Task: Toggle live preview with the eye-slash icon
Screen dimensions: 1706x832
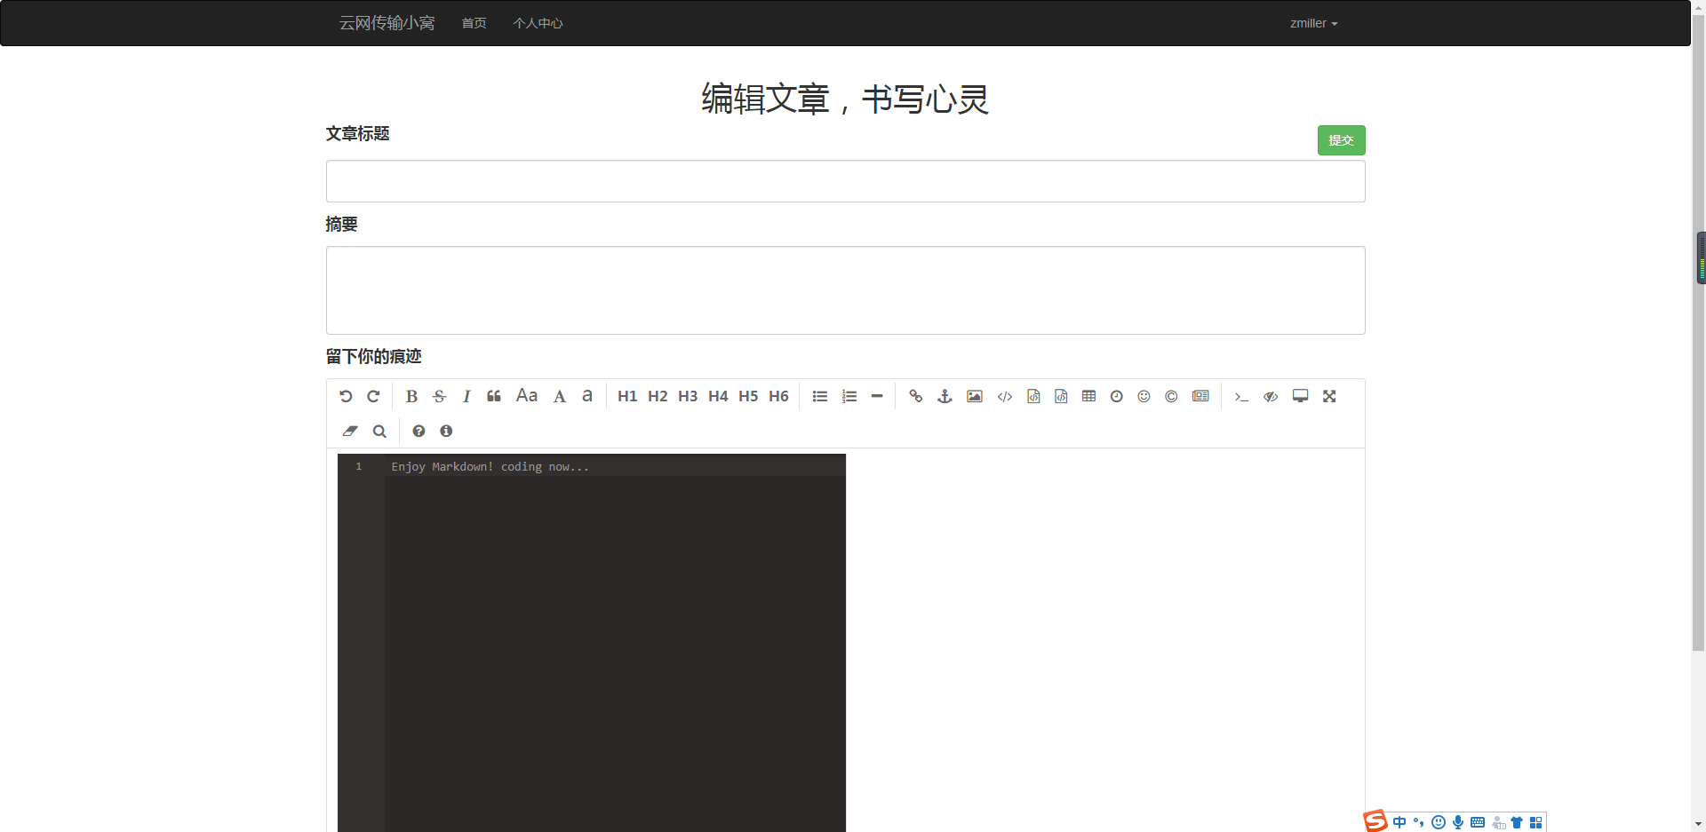Action: click(1271, 396)
